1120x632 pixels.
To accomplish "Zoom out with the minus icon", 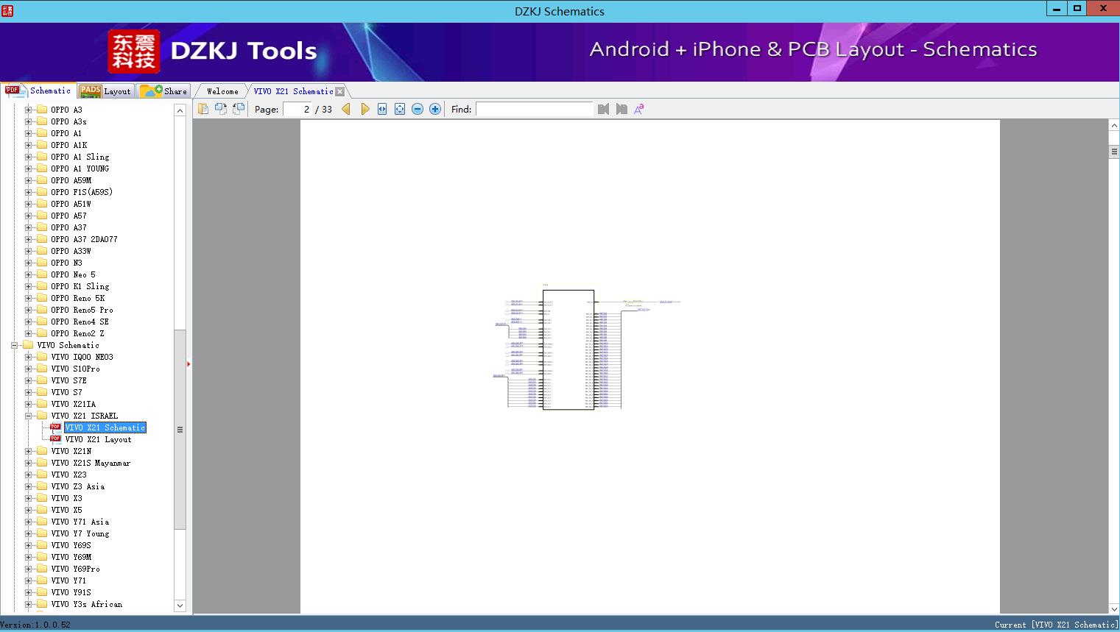I will pos(418,109).
